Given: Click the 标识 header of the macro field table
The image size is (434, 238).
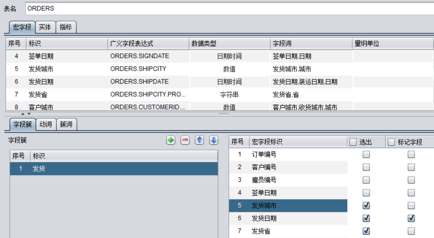Looking at the screenshot, I should [67, 44].
